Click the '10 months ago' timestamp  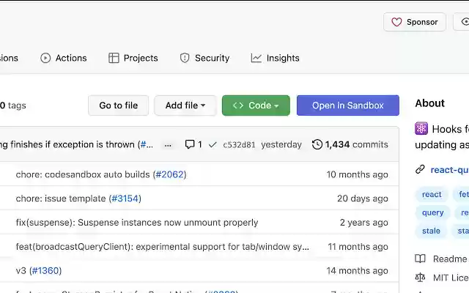tap(357, 174)
